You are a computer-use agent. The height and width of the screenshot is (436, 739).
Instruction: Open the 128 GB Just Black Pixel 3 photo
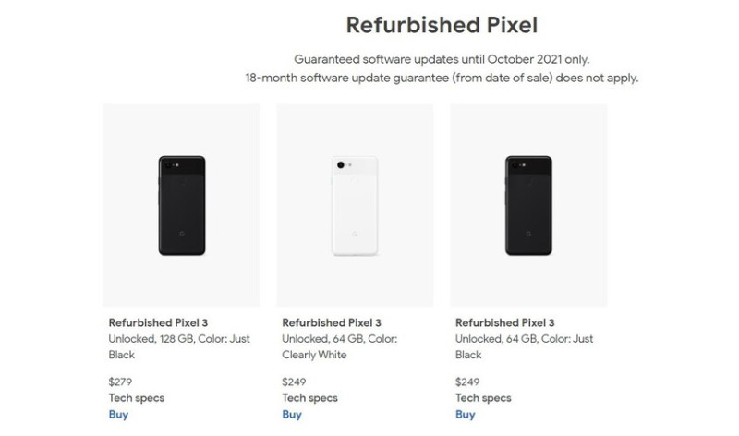pyautogui.click(x=181, y=205)
